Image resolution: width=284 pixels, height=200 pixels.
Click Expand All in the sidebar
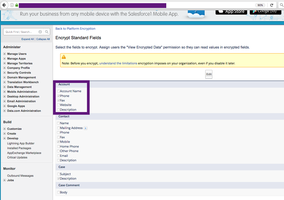point(28,39)
